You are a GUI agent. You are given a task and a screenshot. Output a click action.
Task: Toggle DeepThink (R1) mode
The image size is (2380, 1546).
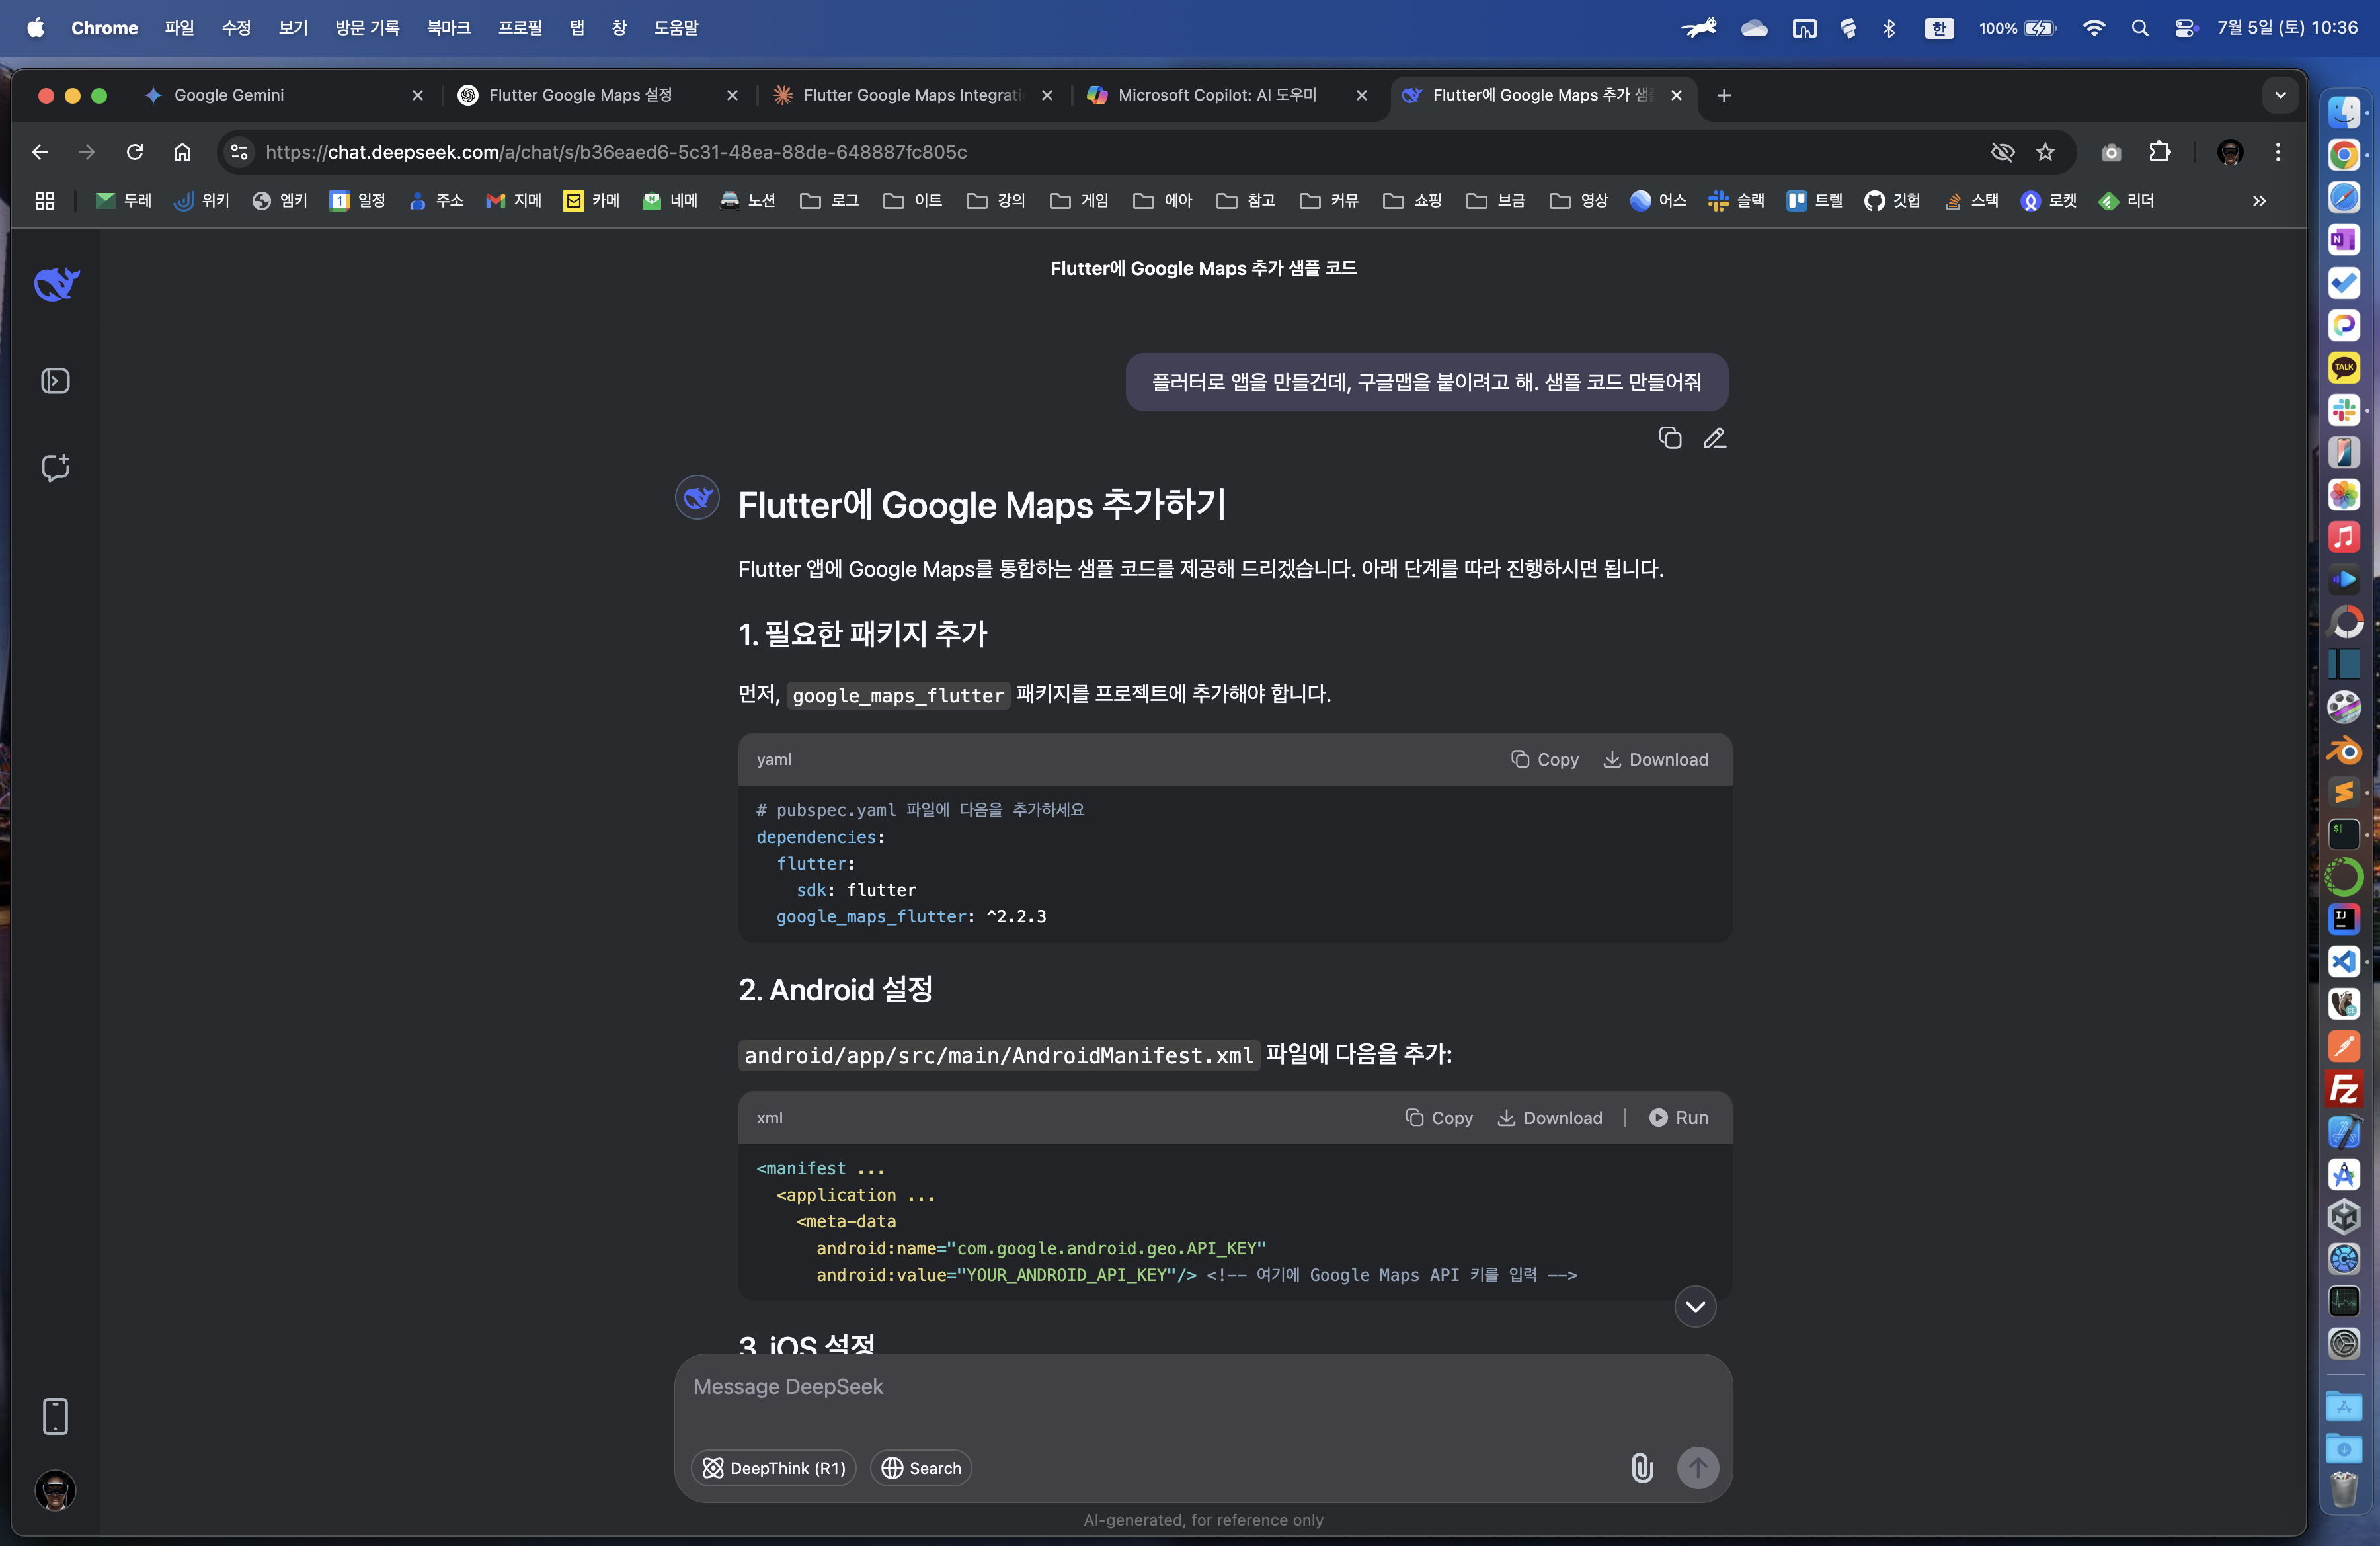(x=773, y=1467)
